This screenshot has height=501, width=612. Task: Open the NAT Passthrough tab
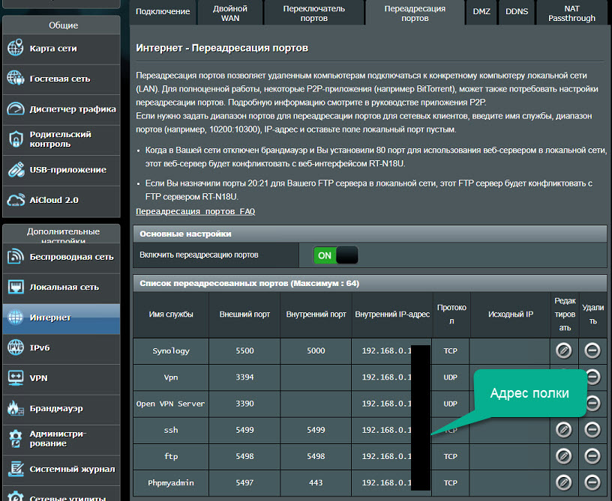pyautogui.click(x=572, y=12)
